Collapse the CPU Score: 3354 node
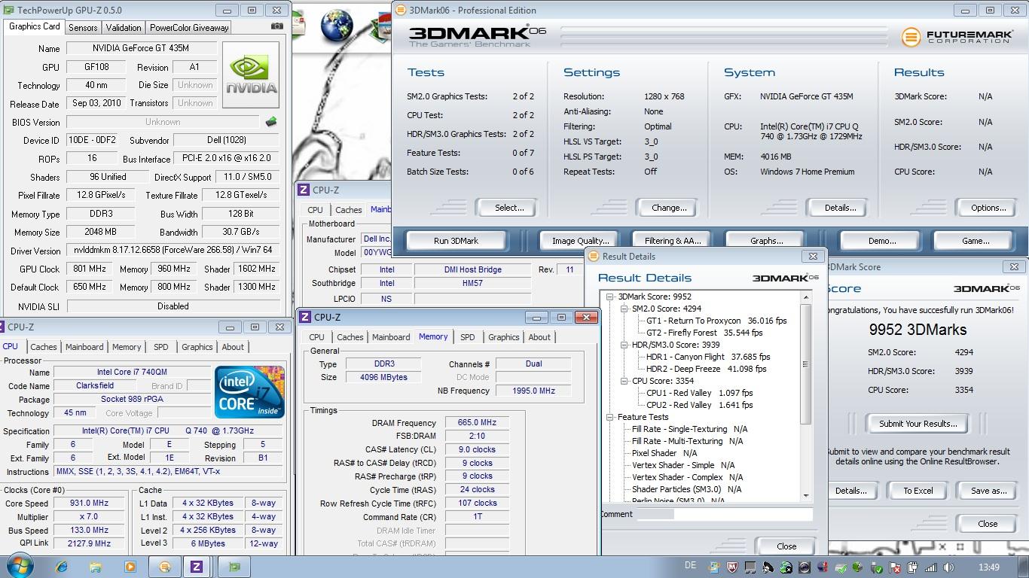Viewport: 1029px width, 578px height. click(624, 381)
